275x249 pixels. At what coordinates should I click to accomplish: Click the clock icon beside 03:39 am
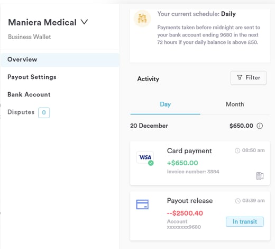(x=238, y=201)
